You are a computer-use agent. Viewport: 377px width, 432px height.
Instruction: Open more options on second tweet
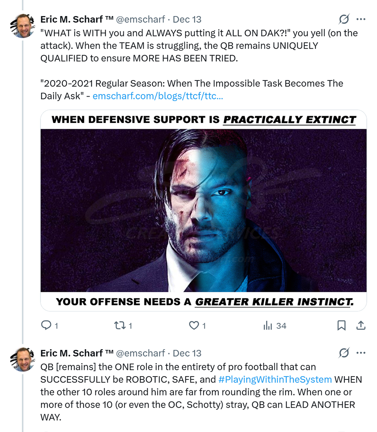click(361, 353)
